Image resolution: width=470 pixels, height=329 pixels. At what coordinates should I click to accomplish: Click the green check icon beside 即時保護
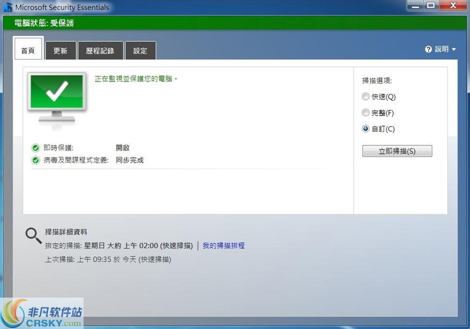(x=36, y=148)
